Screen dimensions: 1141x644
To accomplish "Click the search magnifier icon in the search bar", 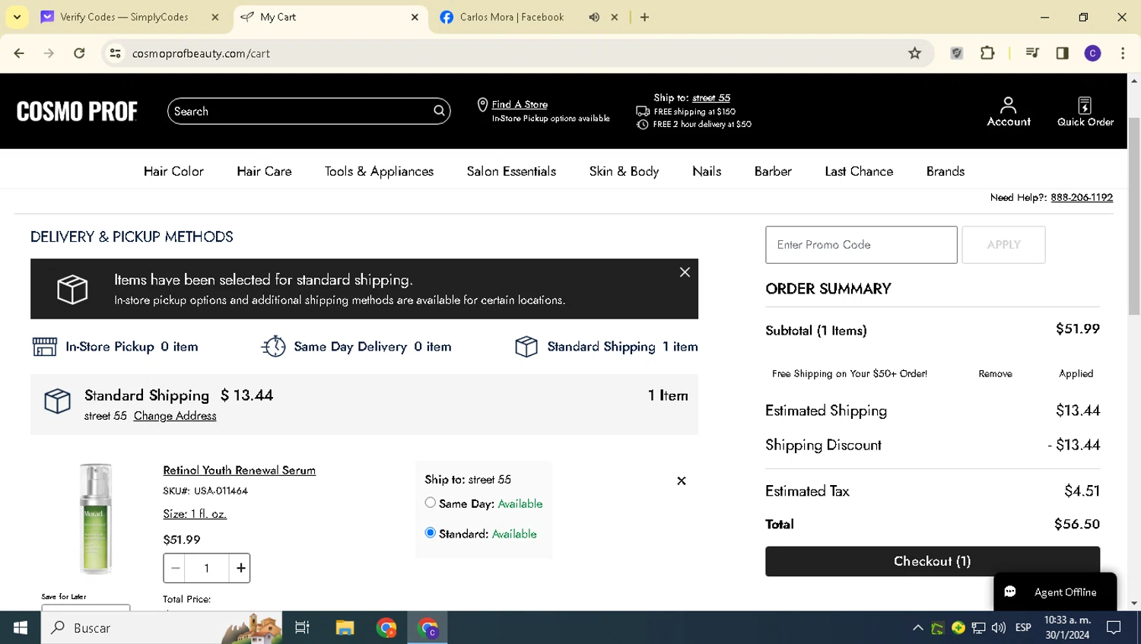I will point(439,111).
